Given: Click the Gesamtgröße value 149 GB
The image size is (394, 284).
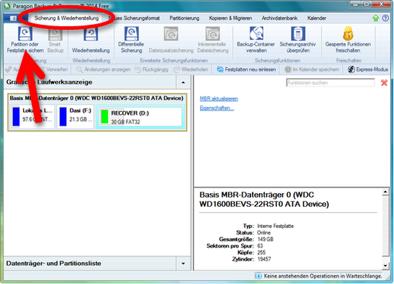Looking at the screenshot, I should click(265, 239).
